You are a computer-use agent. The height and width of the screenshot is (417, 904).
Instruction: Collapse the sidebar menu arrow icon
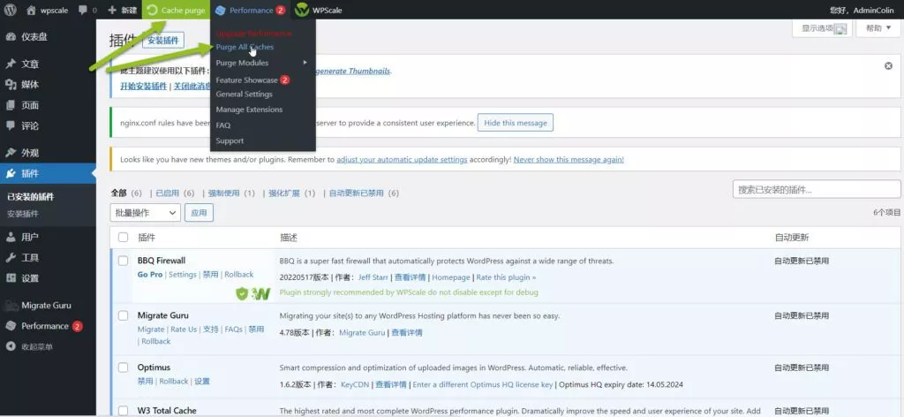click(x=11, y=346)
